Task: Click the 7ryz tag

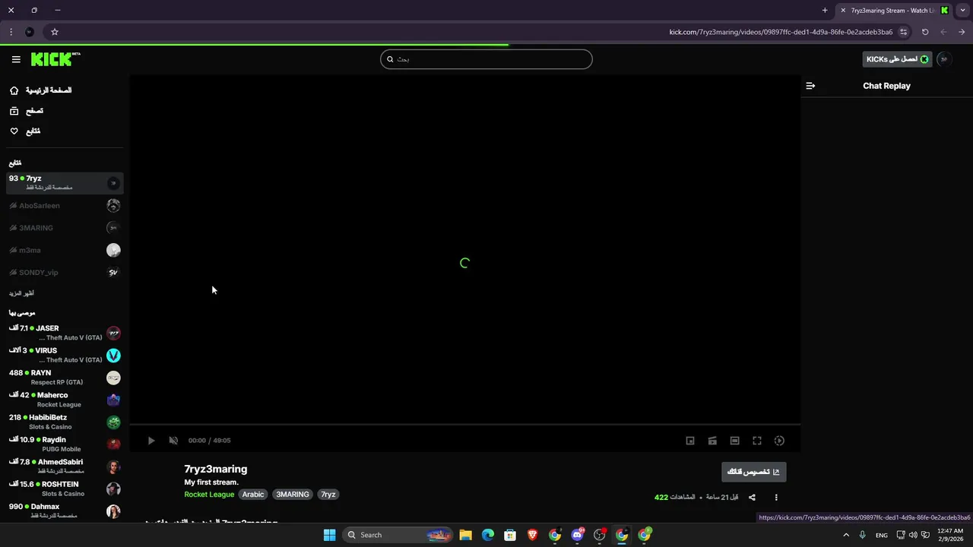Action: pyautogui.click(x=328, y=495)
